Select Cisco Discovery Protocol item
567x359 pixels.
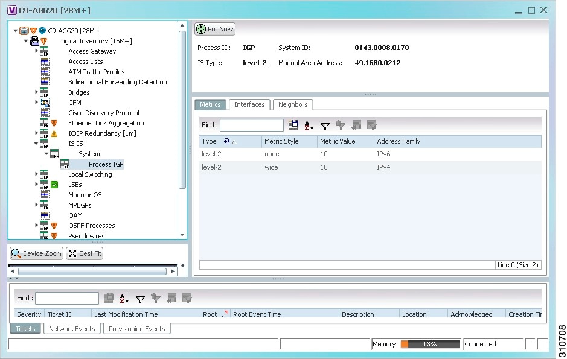104,113
